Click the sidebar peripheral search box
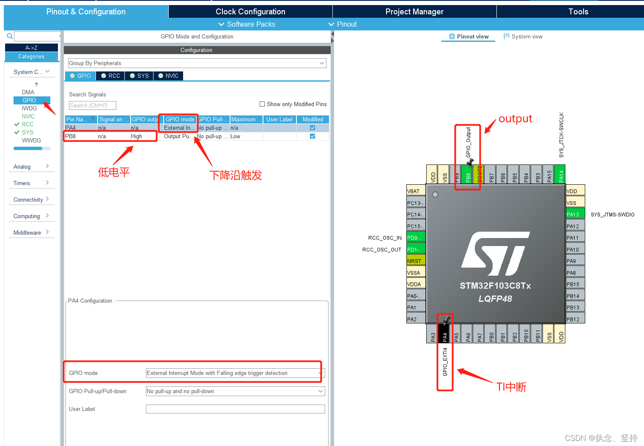Screen dimensions: 644x446 pyautogui.click(x=38, y=36)
